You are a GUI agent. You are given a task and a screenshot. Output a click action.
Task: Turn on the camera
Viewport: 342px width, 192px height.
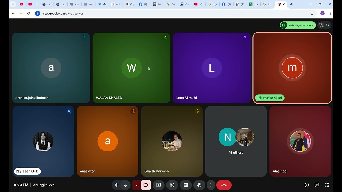click(x=146, y=185)
